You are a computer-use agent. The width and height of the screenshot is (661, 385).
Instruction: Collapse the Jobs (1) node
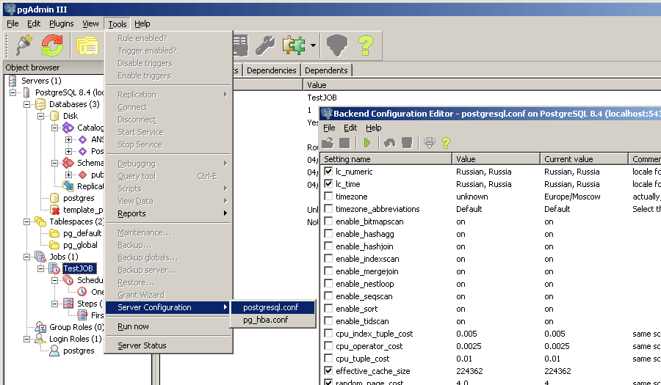pos(26,257)
